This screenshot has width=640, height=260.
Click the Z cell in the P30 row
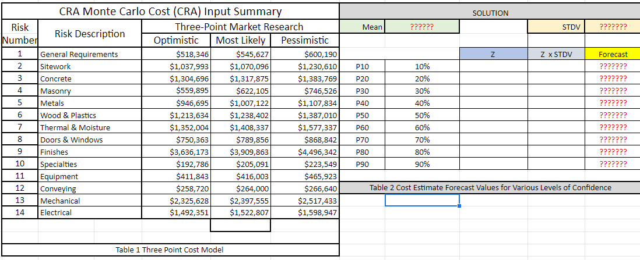(x=494, y=91)
